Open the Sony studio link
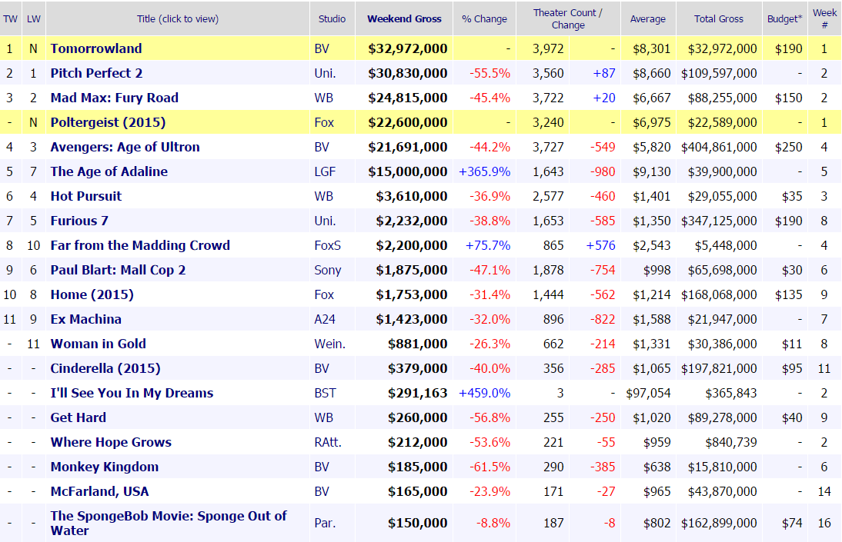The height and width of the screenshot is (542, 842). tap(328, 270)
